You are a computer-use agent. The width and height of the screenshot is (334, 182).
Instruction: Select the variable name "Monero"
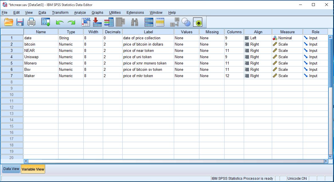tap(30, 63)
